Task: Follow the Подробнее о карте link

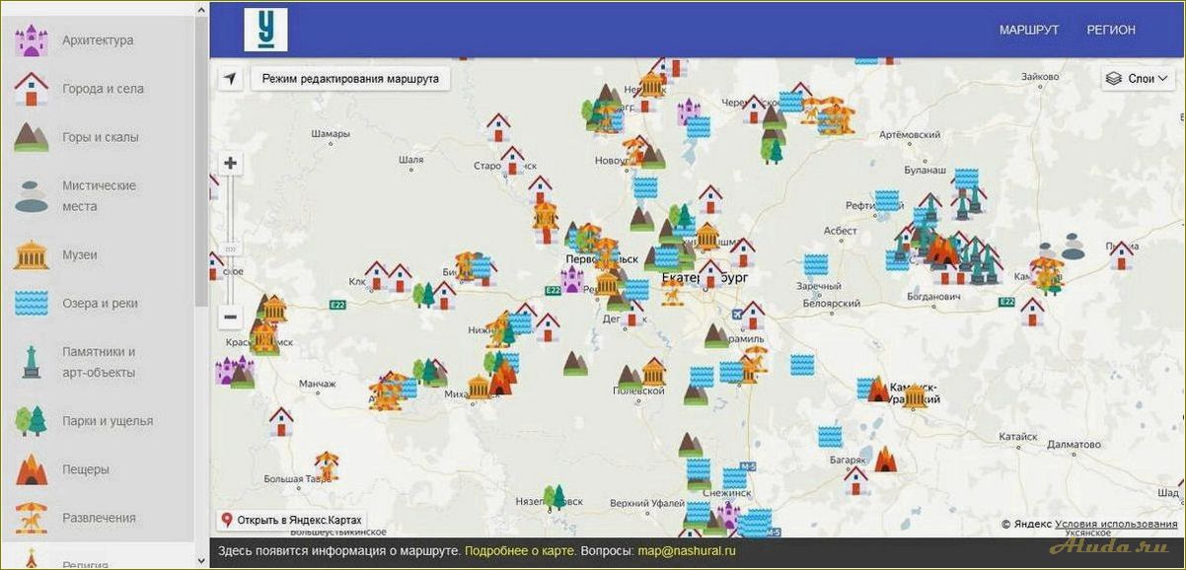Action: click(520, 551)
